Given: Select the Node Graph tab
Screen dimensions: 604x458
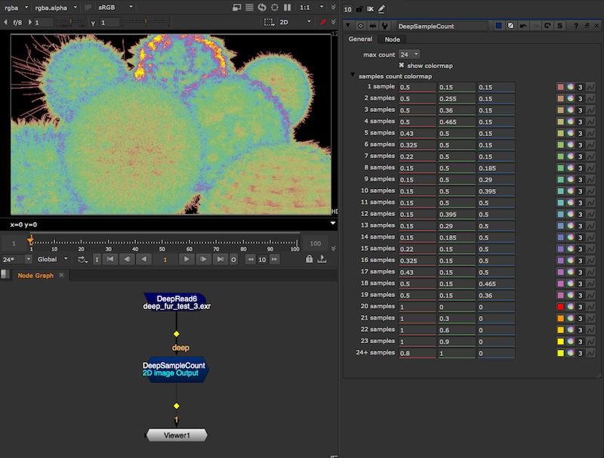Looking at the screenshot, I should [35, 275].
